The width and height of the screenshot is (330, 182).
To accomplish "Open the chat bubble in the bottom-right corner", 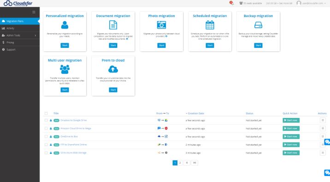I will pos(327,172).
